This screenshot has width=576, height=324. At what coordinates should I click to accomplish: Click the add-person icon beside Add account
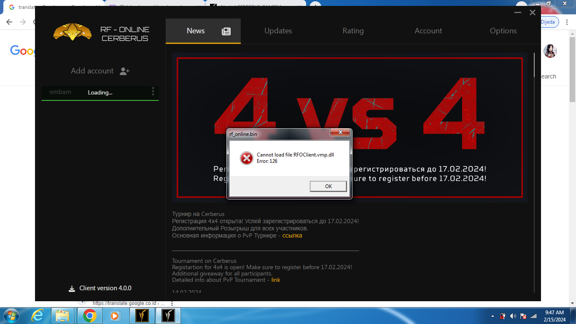124,71
